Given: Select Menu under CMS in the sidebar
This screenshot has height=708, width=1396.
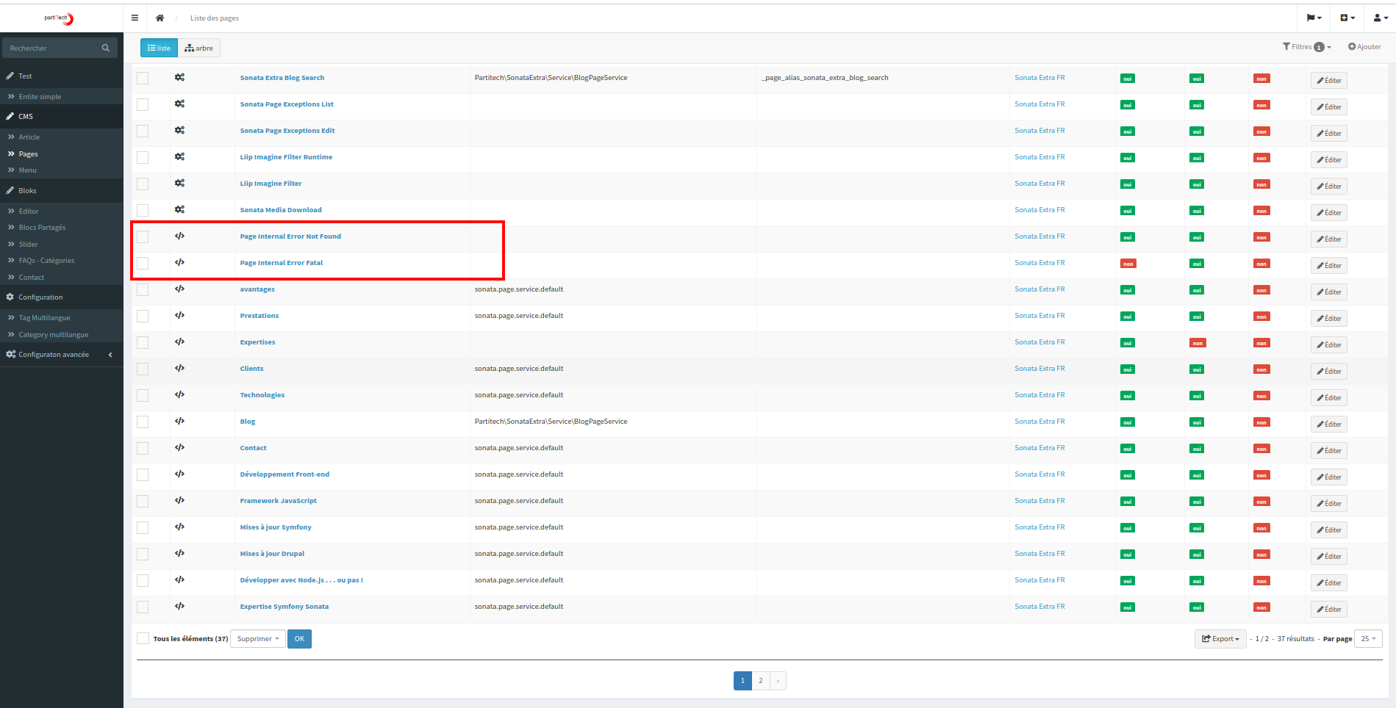Looking at the screenshot, I should tap(28, 170).
